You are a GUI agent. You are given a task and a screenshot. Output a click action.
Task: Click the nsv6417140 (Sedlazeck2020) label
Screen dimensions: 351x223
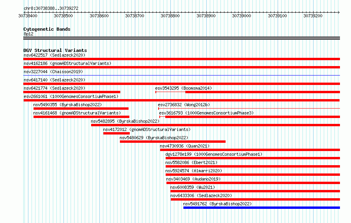54,80
